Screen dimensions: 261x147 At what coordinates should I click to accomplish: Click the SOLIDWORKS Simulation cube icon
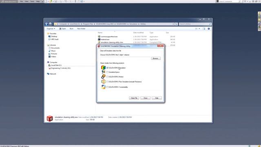103,67
